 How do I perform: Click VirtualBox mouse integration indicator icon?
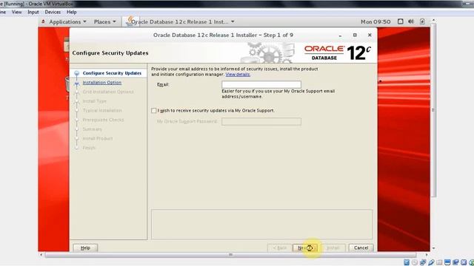point(472,262)
